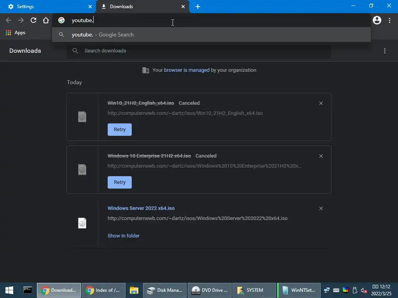398x298 pixels.
Task: Switch to the SYSTEM taskbar window
Action: [x=254, y=290]
